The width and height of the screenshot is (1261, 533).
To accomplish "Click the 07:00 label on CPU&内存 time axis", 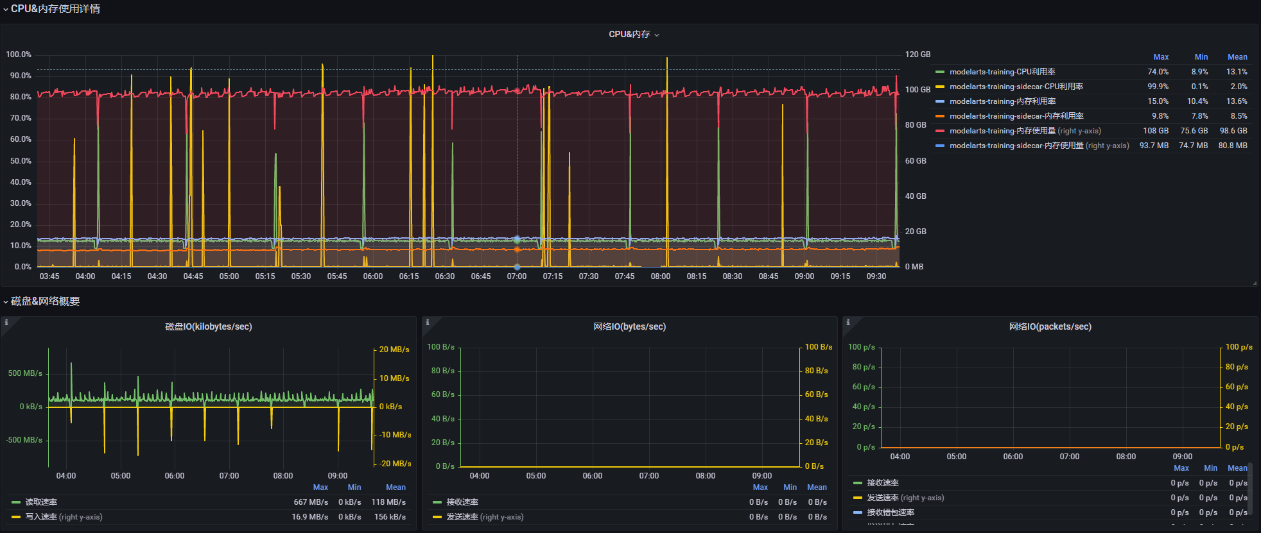I will pyautogui.click(x=517, y=276).
